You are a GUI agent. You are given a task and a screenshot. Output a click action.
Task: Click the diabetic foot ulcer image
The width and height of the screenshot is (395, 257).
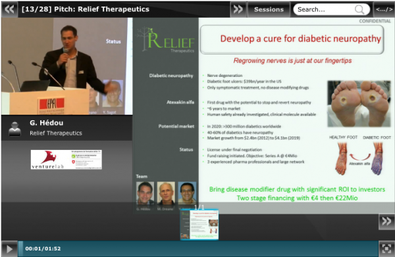click(359, 104)
